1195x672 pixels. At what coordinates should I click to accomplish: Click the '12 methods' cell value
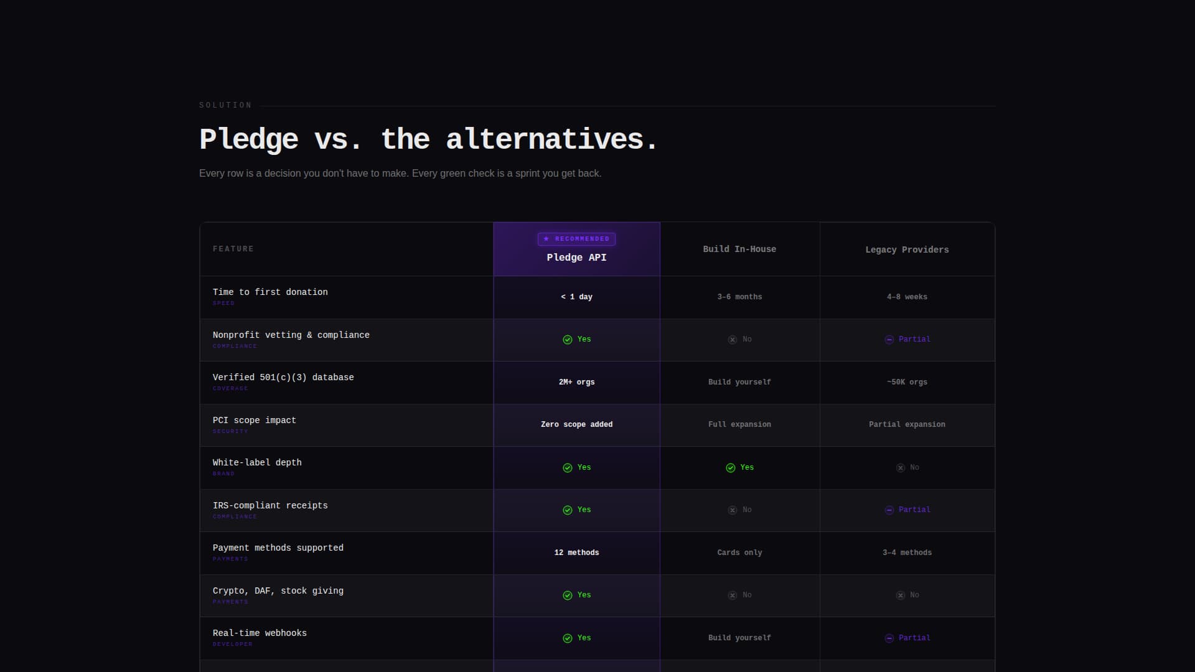pyautogui.click(x=576, y=553)
